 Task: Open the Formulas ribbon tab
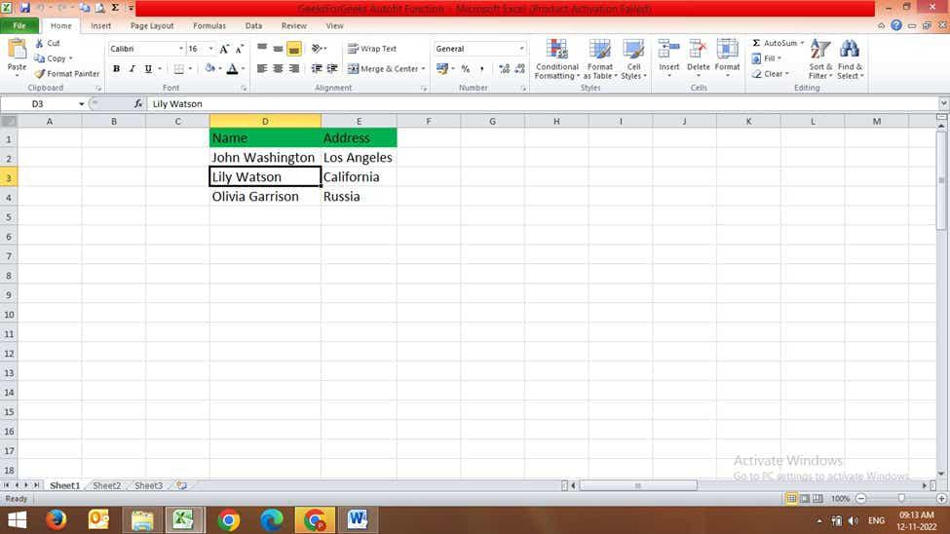209,25
